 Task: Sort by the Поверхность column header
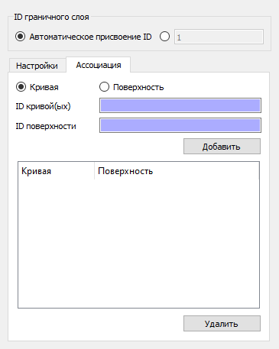coord(177,171)
